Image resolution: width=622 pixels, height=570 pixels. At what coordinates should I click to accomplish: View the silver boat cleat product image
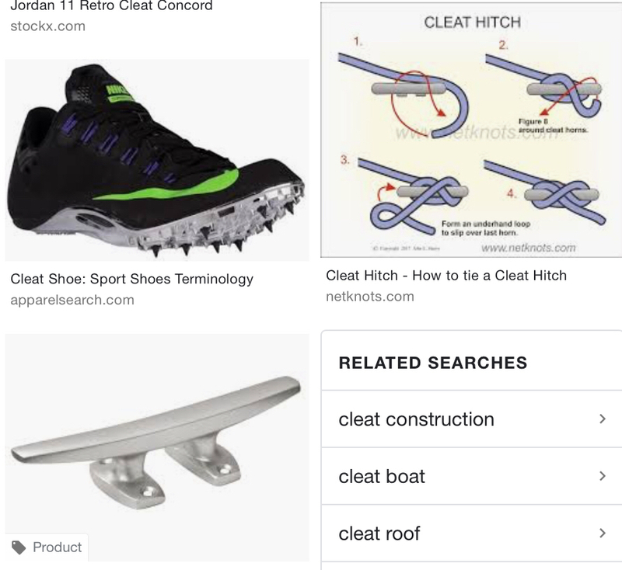coord(157,447)
